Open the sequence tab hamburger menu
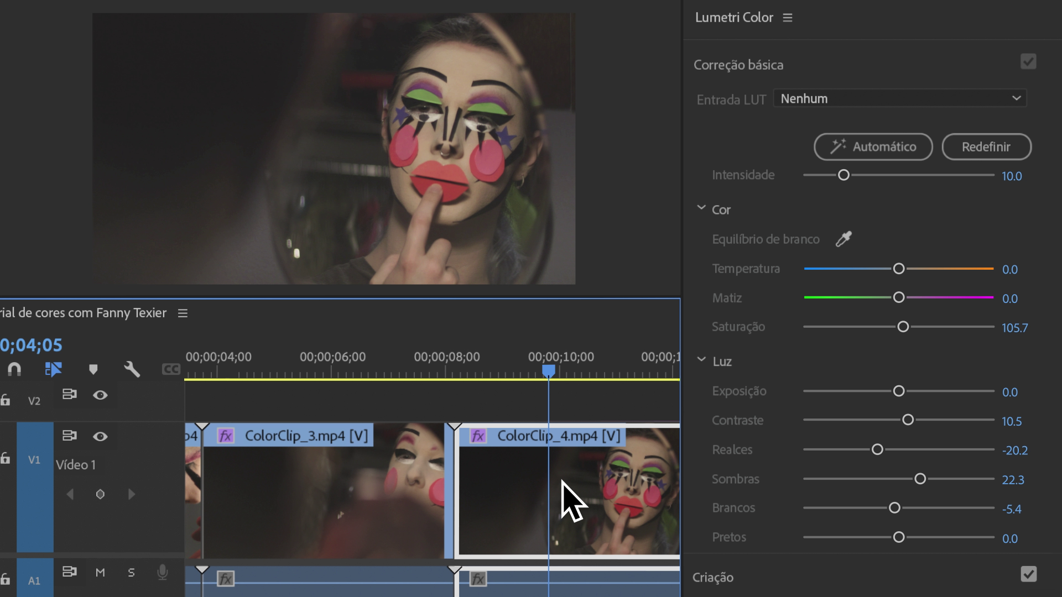 click(x=183, y=313)
